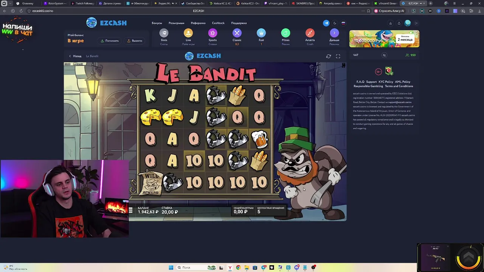Open the slot game hamburger menu
Viewport: 484px width, 272px height.
coord(131,210)
